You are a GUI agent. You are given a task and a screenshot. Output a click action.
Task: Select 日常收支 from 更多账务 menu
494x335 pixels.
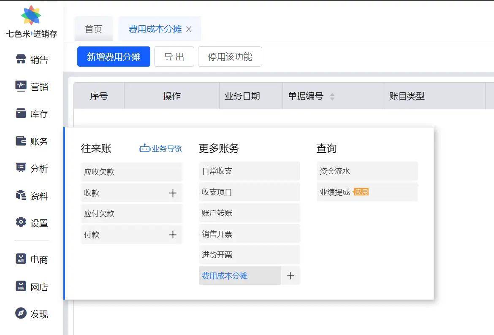(249, 171)
